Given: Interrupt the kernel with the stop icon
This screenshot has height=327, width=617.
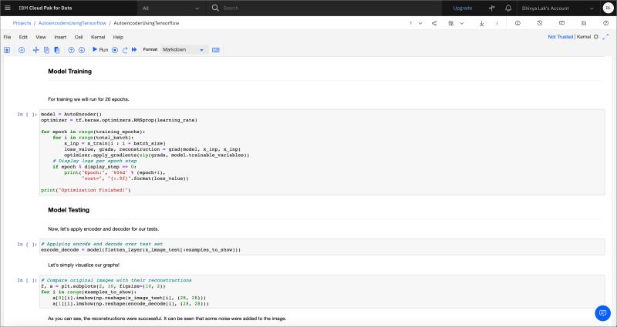Looking at the screenshot, I should point(115,50).
